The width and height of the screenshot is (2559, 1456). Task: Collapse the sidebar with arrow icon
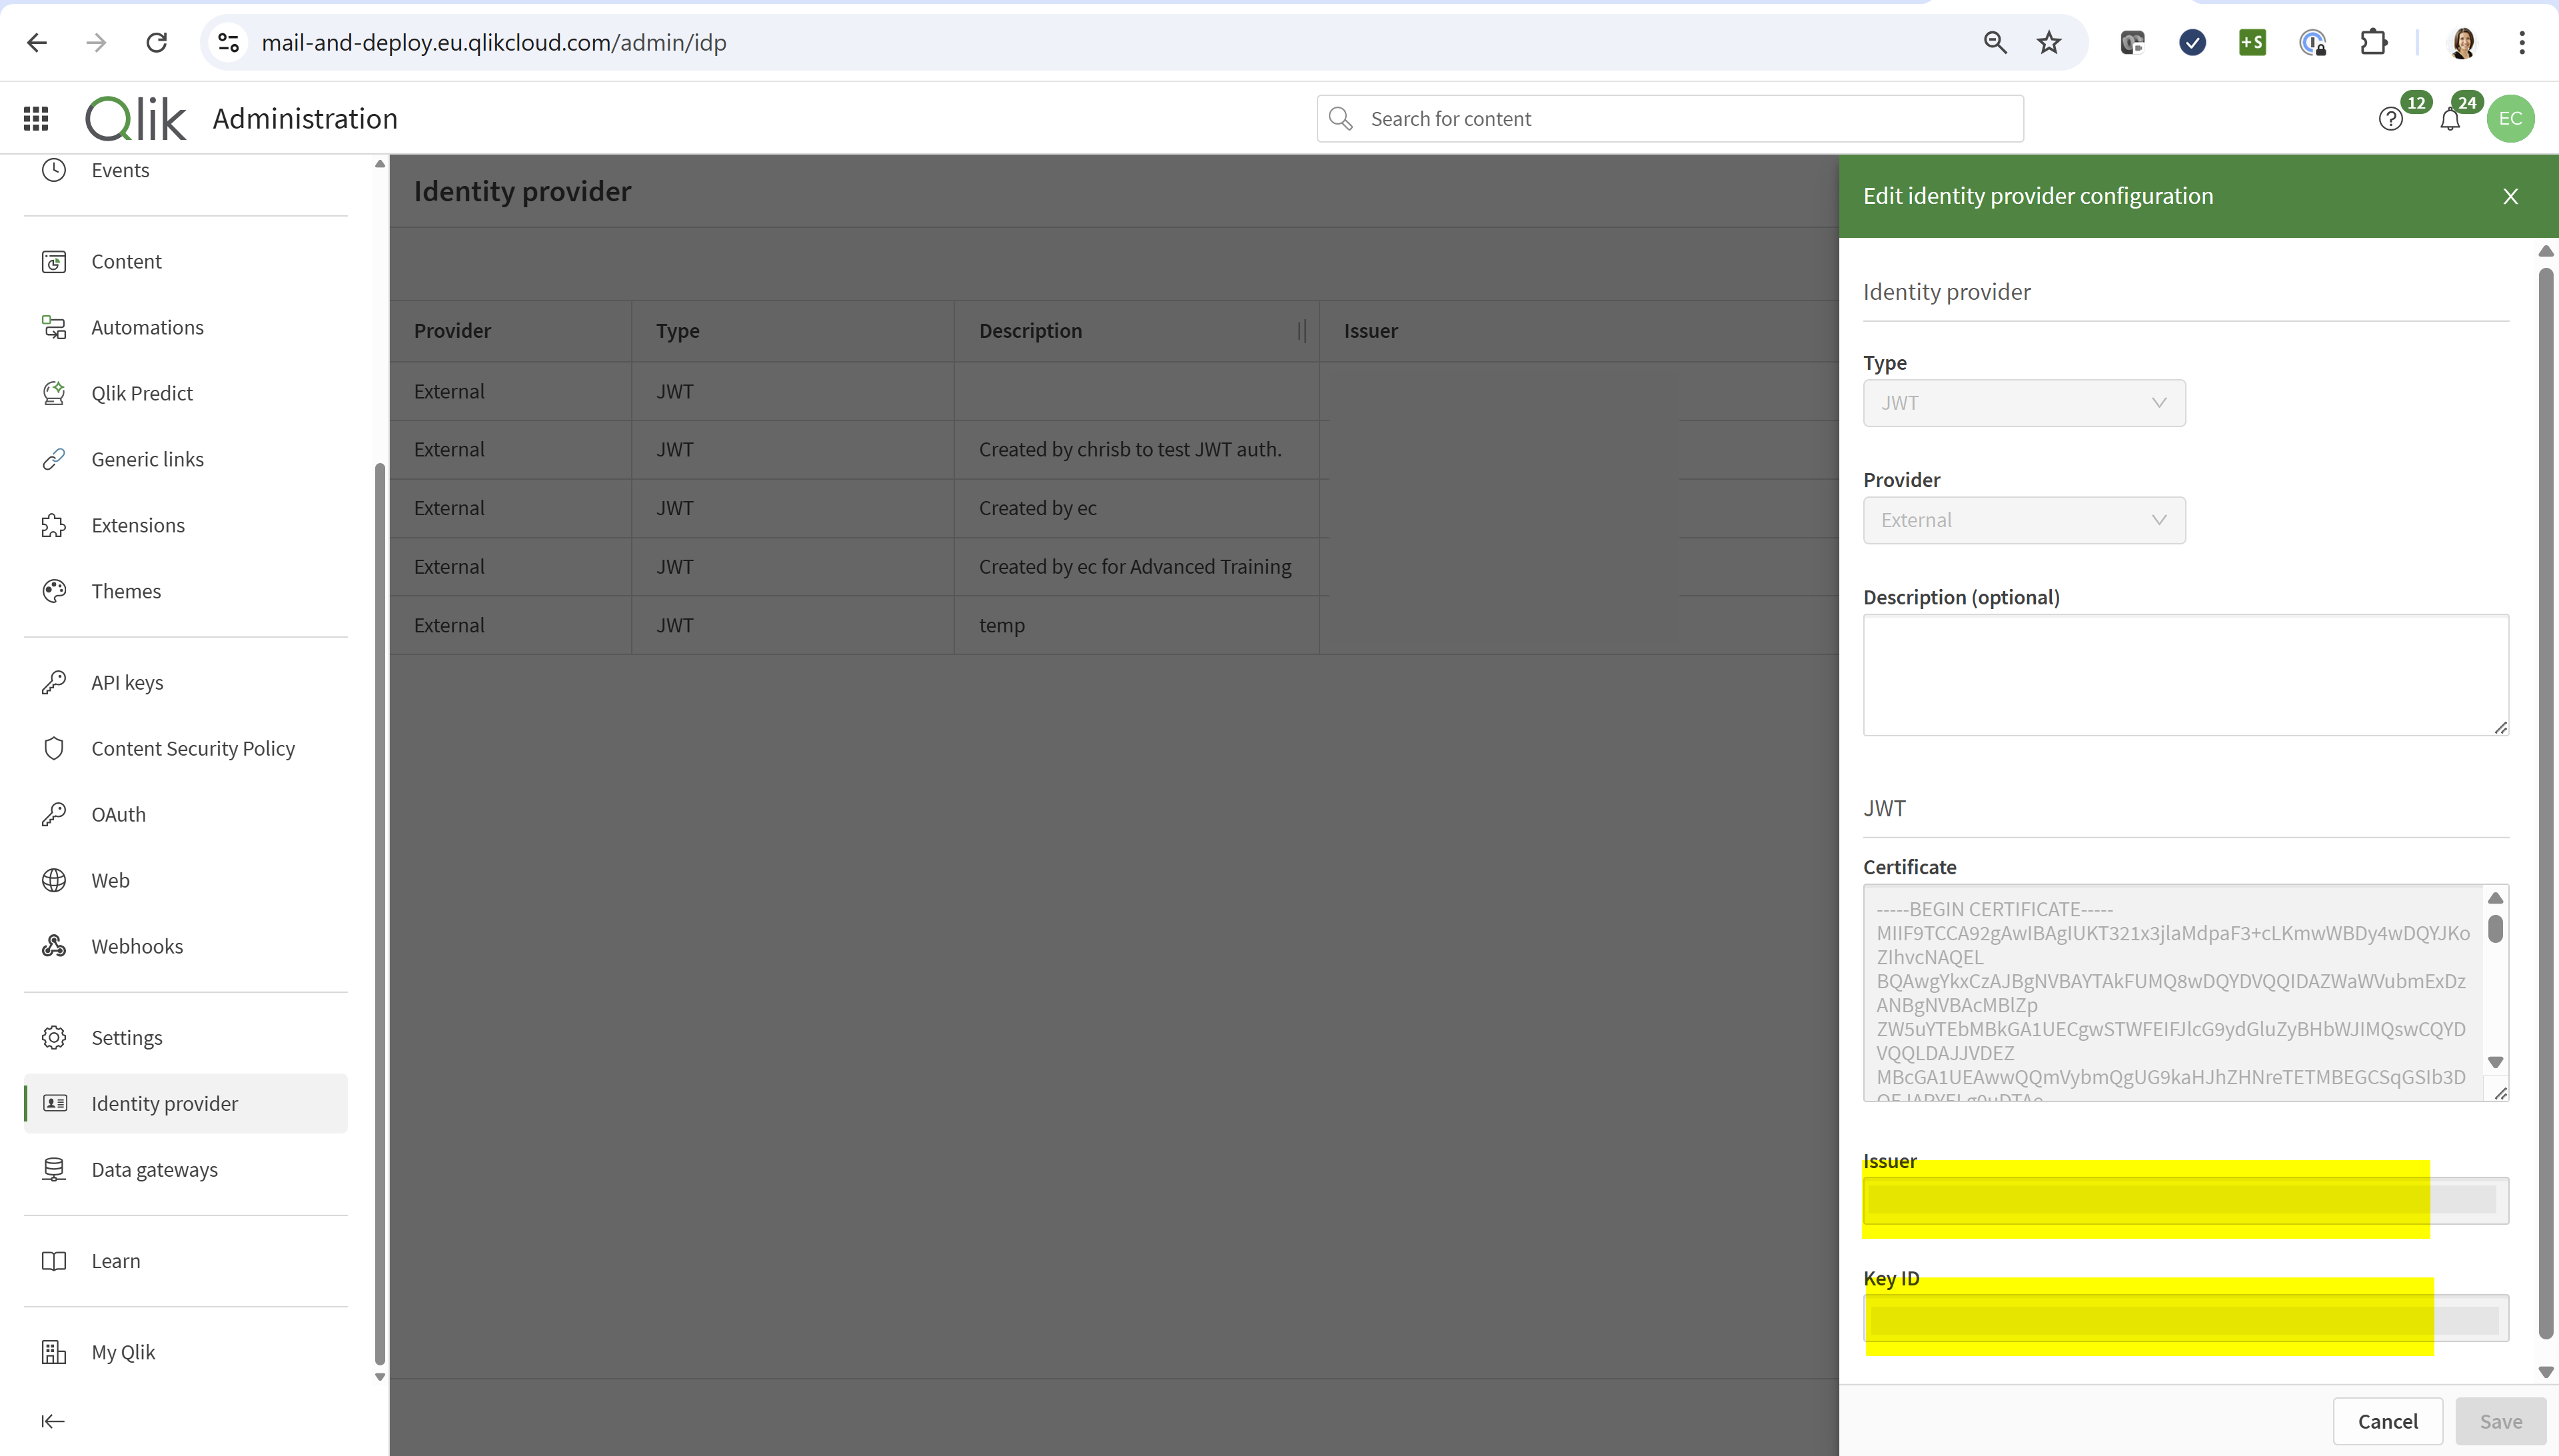click(x=54, y=1421)
